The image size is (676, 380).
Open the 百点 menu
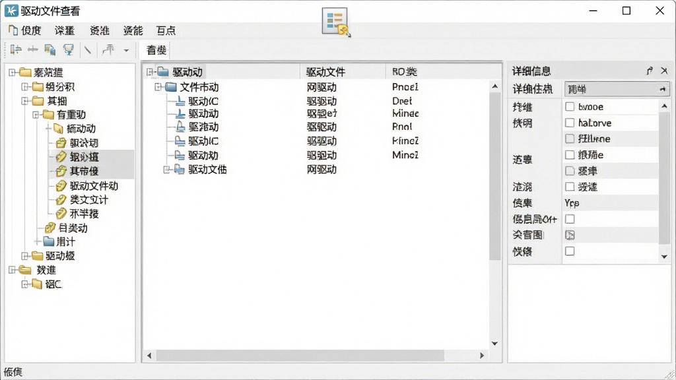(x=166, y=30)
